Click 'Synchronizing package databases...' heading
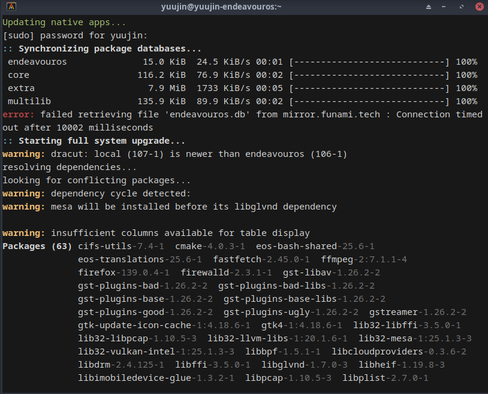Image resolution: width=488 pixels, height=394 pixels. (110, 49)
